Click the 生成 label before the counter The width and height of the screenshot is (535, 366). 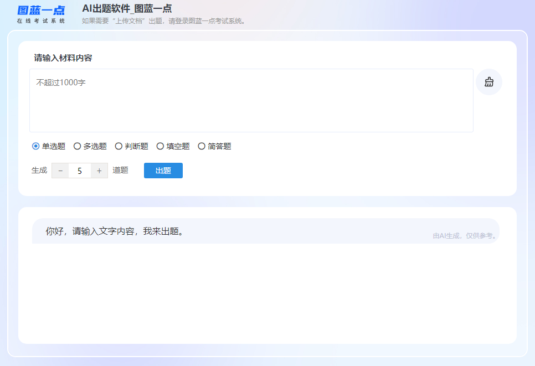39,170
